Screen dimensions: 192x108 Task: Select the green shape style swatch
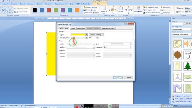coord(56,10)
